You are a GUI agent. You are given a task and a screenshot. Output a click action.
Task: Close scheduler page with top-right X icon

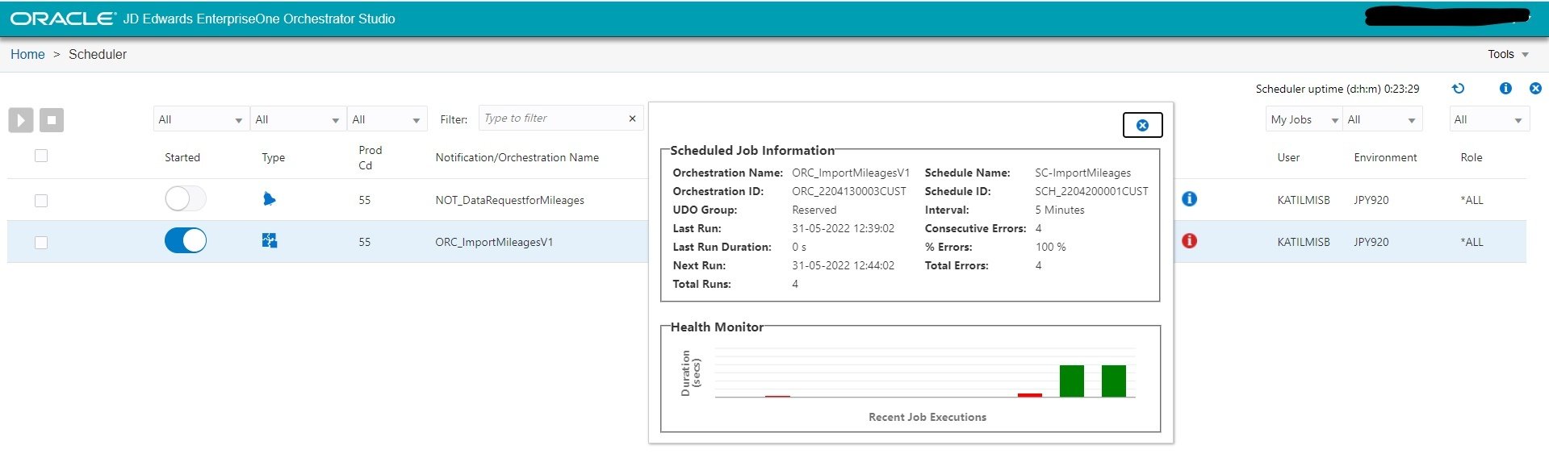tap(1535, 89)
